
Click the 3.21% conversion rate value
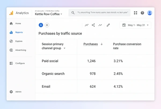click(x=118, y=61)
